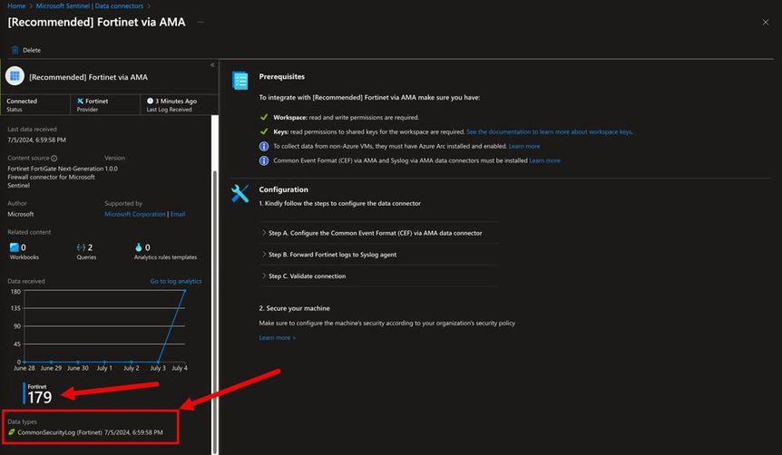Click the Content source info icon

pos(54,159)
